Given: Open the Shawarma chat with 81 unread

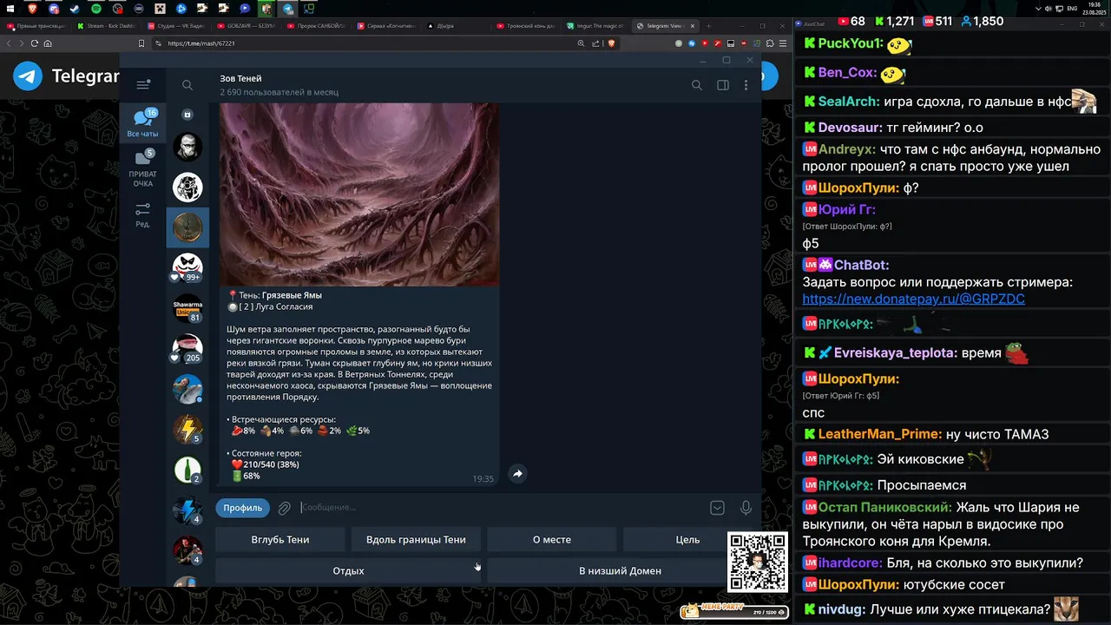Looking at the screenshot, I should click(x=187, y=307).
